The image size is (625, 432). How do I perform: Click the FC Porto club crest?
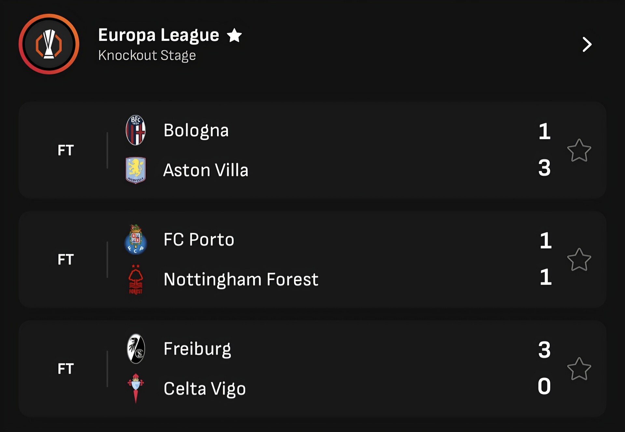pyautogui.click(x=135, y=239)
